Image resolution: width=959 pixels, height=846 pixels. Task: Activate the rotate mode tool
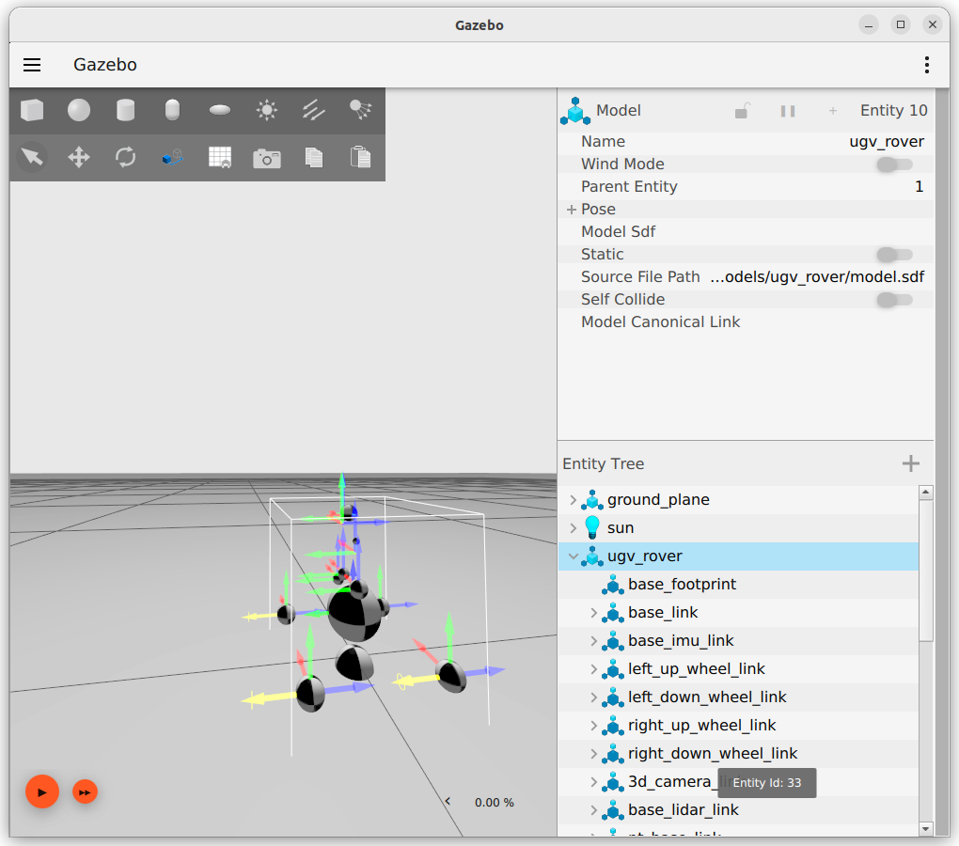(125, 158)
